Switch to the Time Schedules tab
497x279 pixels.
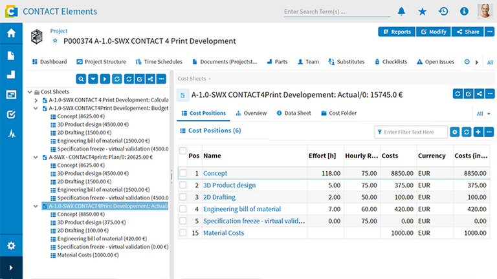[x=159, y=62]
